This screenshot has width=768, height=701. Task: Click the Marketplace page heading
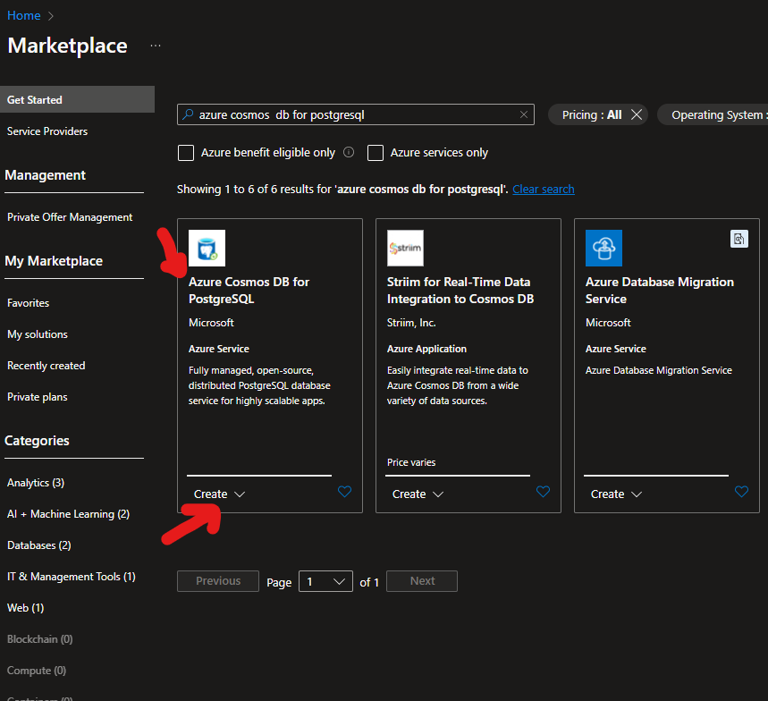[68, 46]
